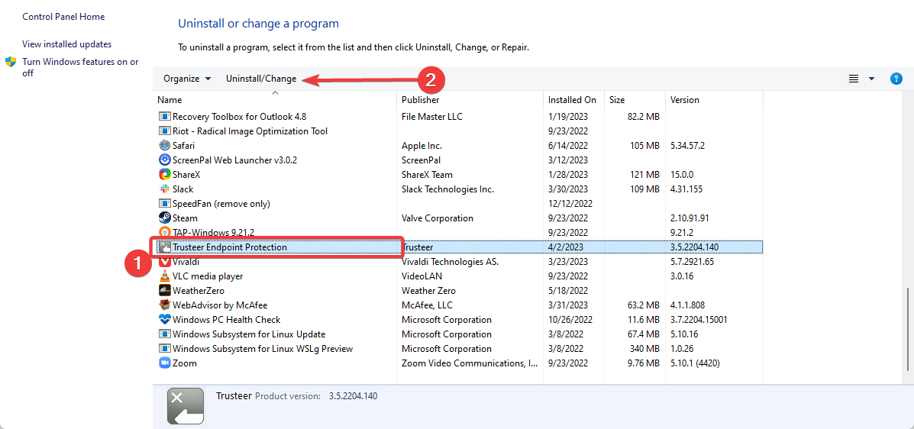The width and height of the screenshot is (914, 429).
Task: Select TAP-Windows 9.21.2 entry
Action: [x=213, y=233]
